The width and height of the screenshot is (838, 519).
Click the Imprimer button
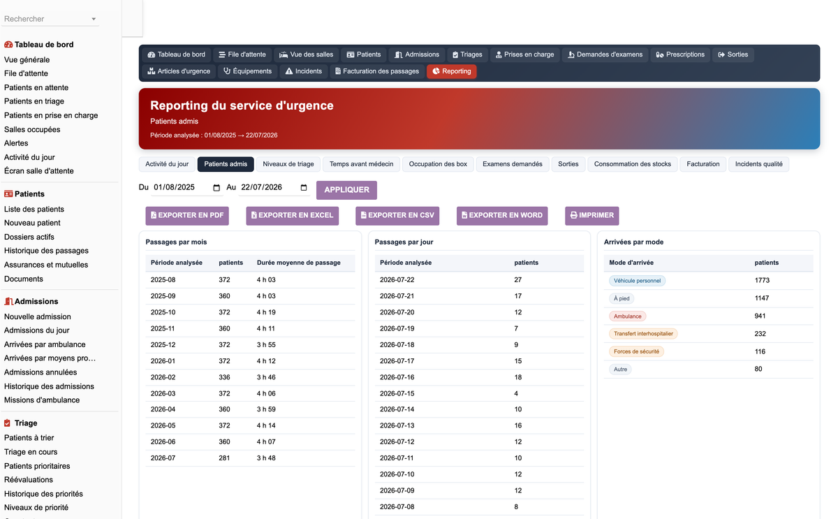(592, 216)
